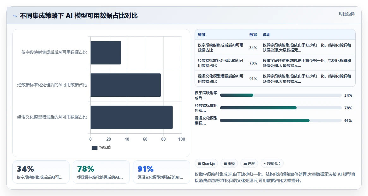Open the 78% data card
This screenshot has width=368, height=196.
[x=101, y=172]
